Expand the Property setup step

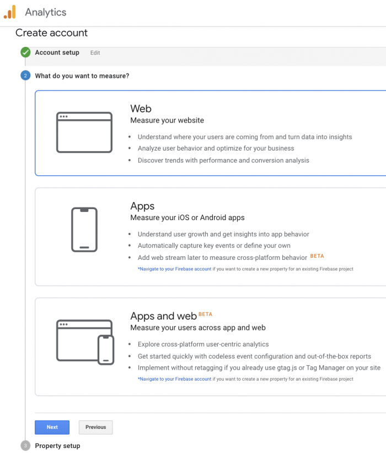point(57,446)
